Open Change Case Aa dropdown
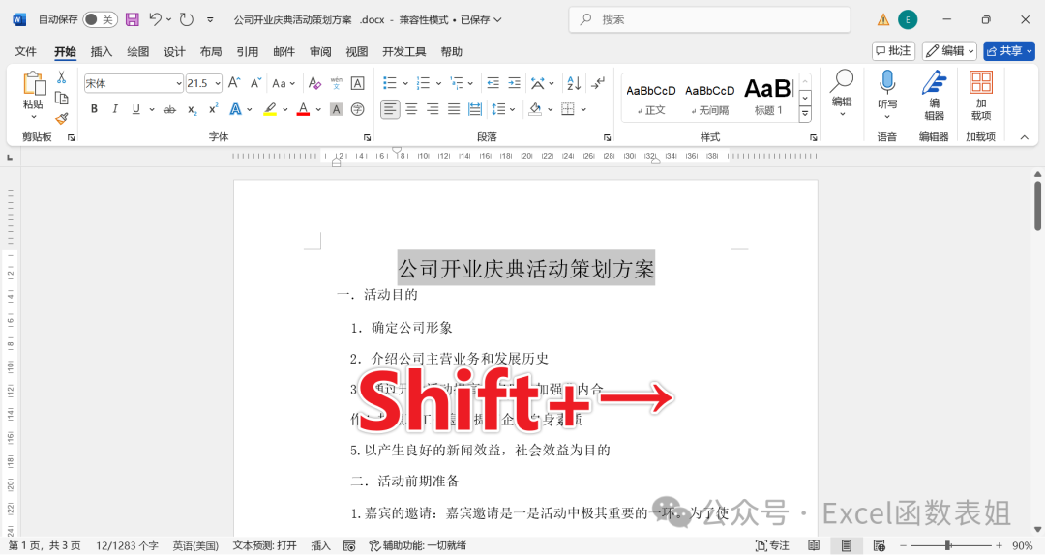1045x555 pixels. [x=284, y=83]
